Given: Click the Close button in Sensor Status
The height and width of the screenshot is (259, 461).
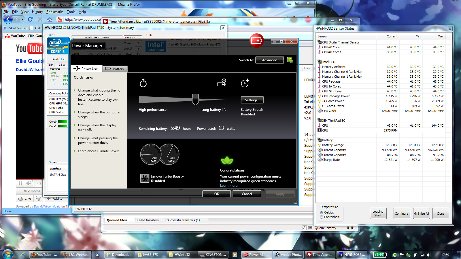Looking at the screenshot, I should [441, 214].
